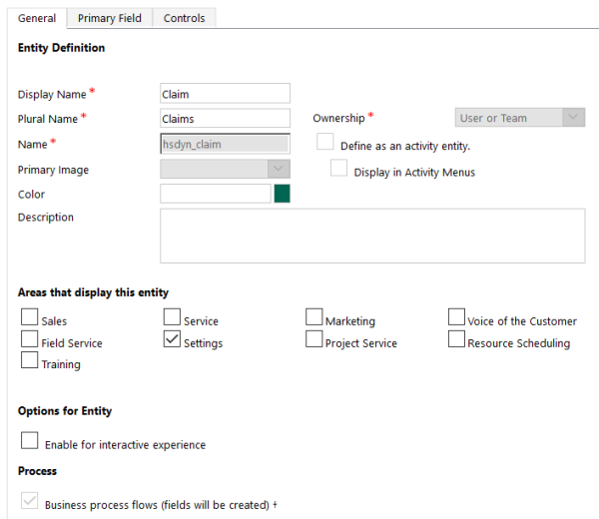Click the Color text input box

tap(216, 194)
